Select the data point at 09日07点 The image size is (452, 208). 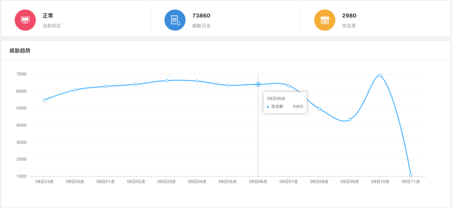coord(288,85)
